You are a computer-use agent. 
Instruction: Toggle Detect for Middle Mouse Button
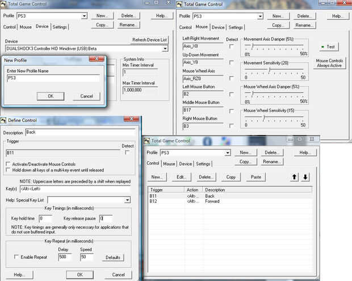pyautogui.click(x=232, y=111)
